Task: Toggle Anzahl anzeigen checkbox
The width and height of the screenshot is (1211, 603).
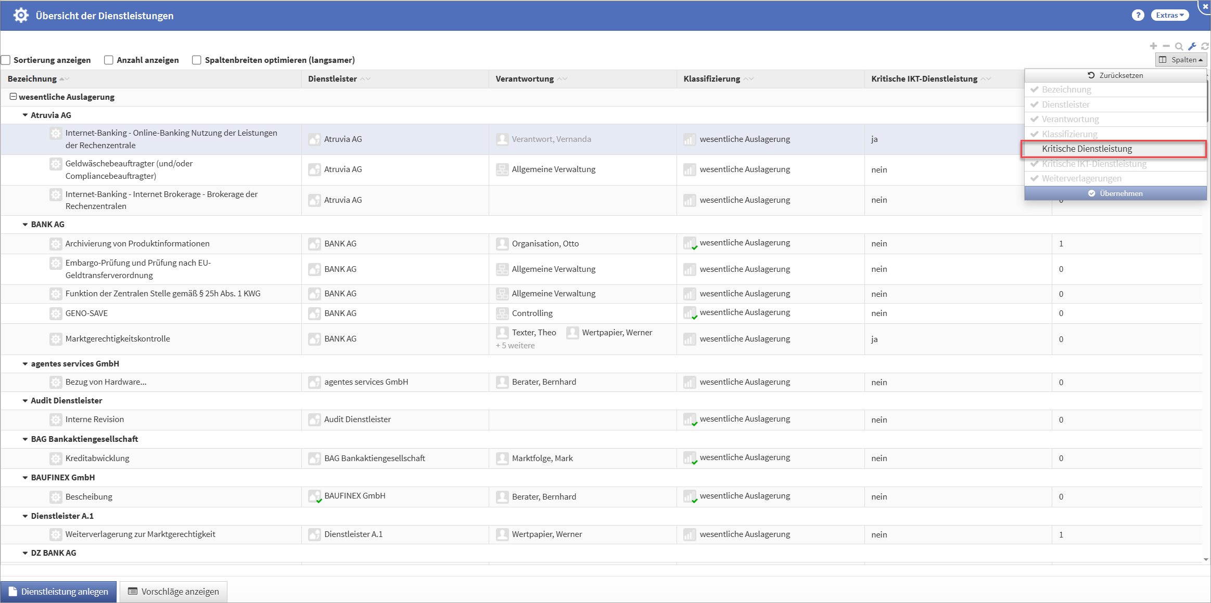Action: point(109,60)
